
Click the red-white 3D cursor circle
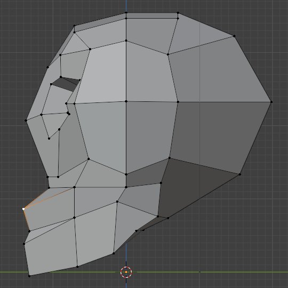coord(126,272)
